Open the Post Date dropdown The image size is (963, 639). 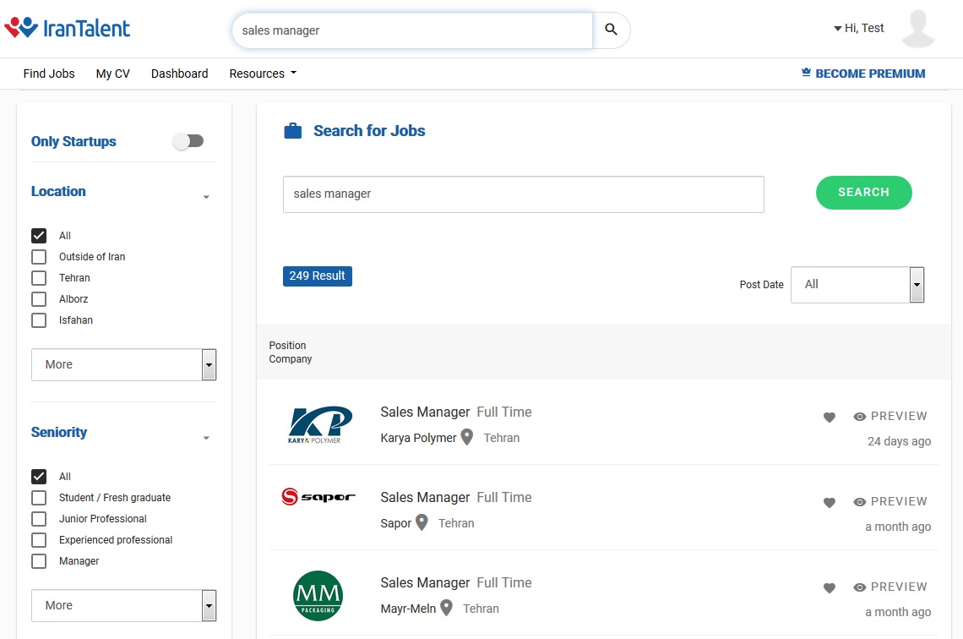point(857,285)
